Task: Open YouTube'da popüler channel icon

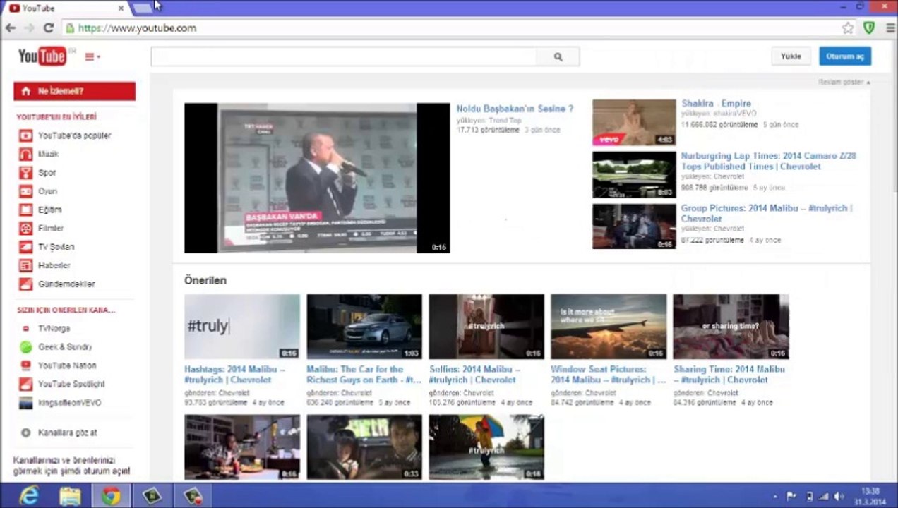Action: (x=25, y=135)
